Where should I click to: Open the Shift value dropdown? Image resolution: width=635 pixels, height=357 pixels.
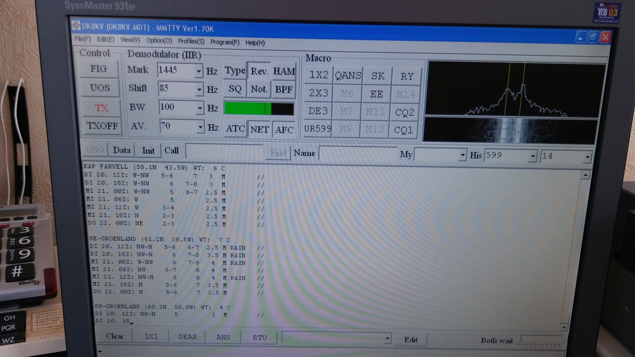[199, 90]
